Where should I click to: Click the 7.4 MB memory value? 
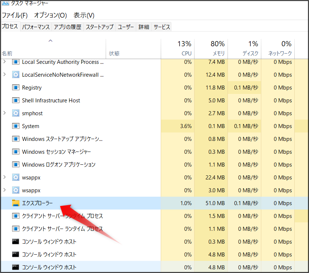pos(217,62)
